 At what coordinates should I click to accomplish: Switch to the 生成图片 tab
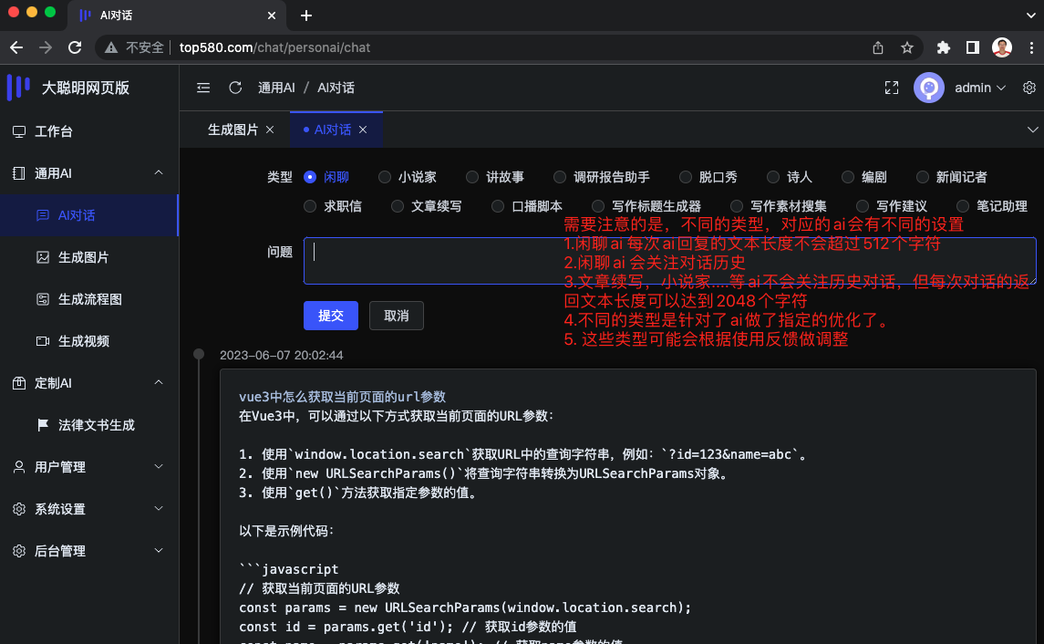click(231, 130)
